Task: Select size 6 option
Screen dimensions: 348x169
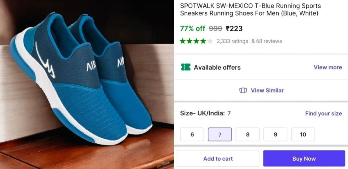Action: pos(192,134)
